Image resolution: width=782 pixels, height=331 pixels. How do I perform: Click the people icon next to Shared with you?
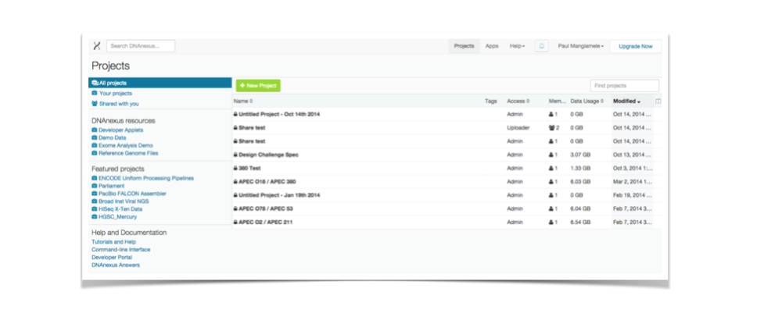tap(95, 104)
